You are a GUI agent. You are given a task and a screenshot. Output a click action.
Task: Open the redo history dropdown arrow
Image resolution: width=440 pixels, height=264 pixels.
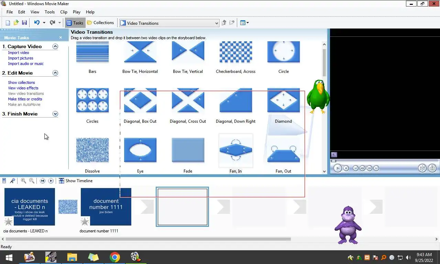(x=59, y=23)
